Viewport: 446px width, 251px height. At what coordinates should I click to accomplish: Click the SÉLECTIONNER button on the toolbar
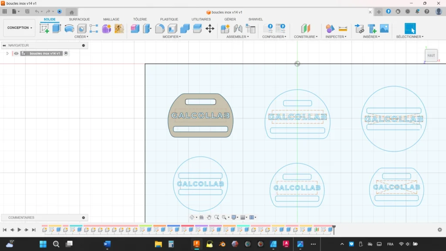[x=409, y=27]
